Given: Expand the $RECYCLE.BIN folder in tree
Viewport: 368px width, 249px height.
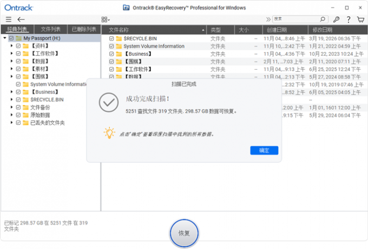Looking at the screenshot, I should [11, 100].
